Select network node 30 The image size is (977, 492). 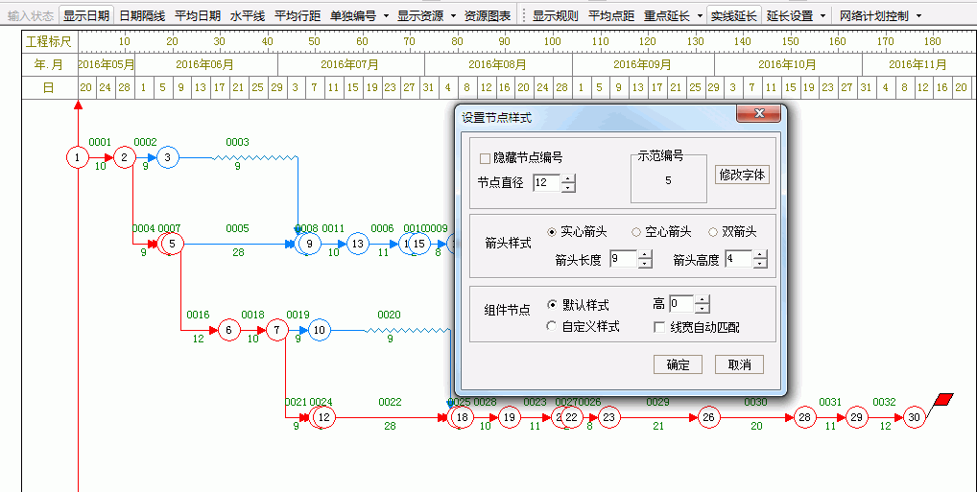pos(914,417)
